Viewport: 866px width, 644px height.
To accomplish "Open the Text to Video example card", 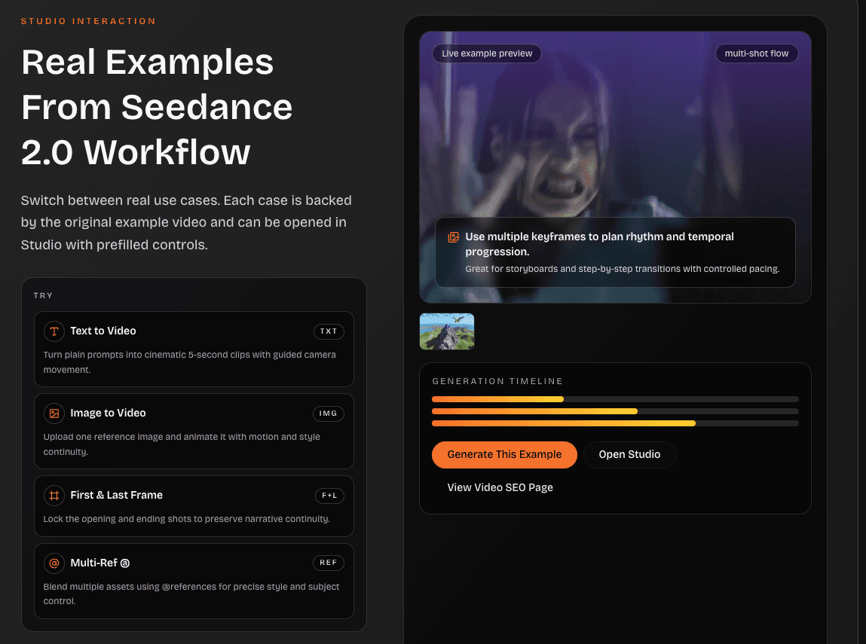I will point(194,349).
